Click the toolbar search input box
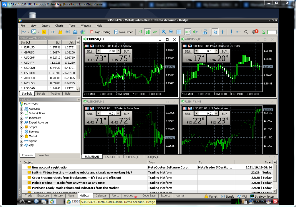Viewport: 296px width, 207px height. tap(272, 32)
